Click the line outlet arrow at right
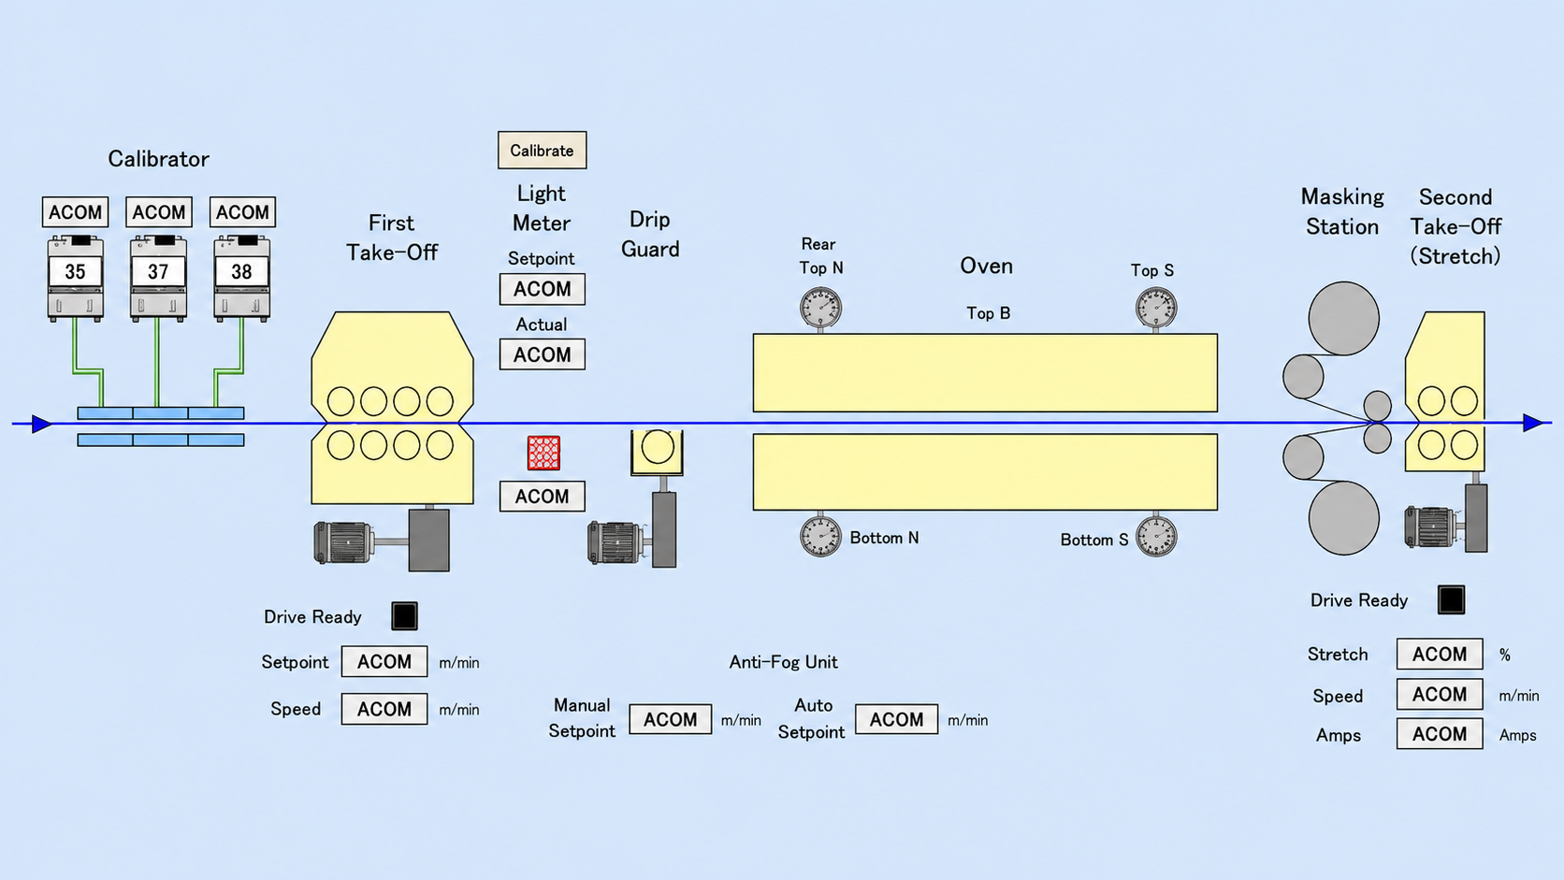 (x=1534, y=423)
